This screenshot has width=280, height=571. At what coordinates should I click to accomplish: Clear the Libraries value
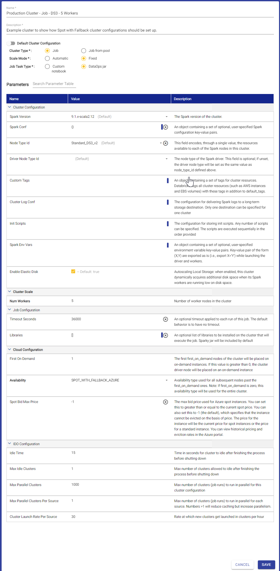point(166,335)
